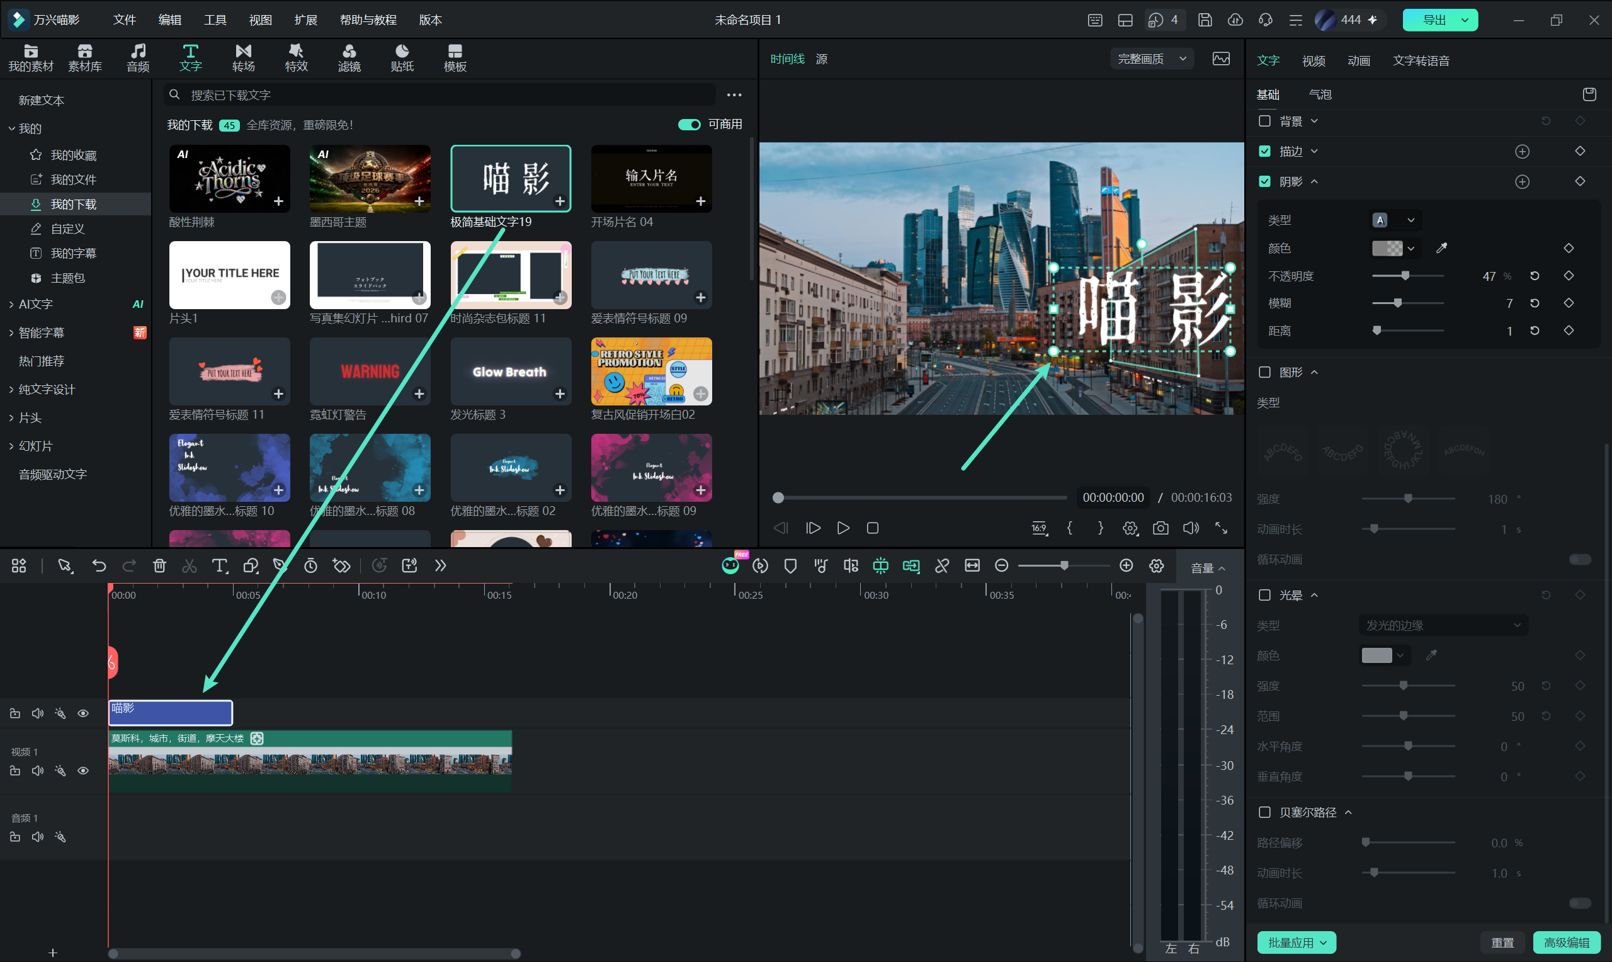Click the 重置 reset button

click(1502, 942)
